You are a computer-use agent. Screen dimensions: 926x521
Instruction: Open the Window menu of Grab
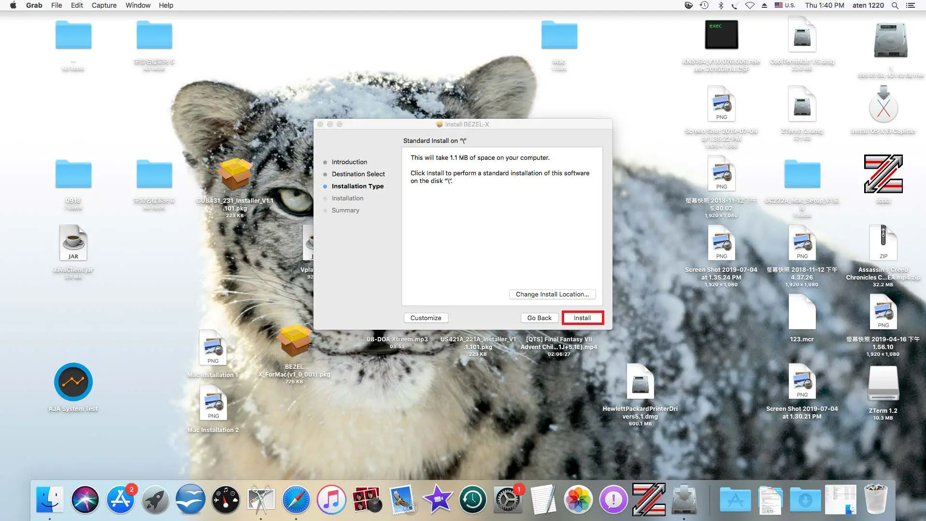[x=138, y=5]
